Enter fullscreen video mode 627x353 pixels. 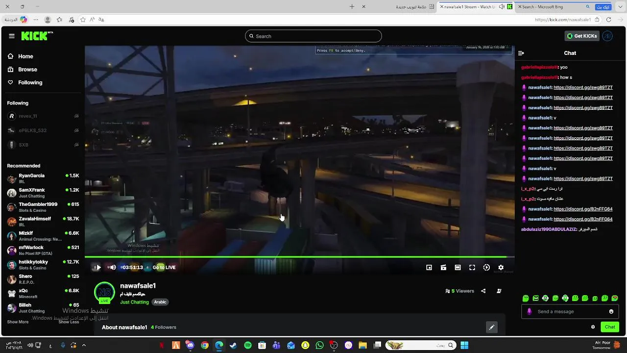(x=472, y=267)
